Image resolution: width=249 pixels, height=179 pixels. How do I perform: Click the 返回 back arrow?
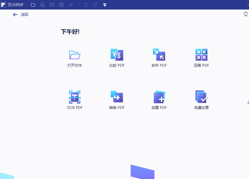[15, 14]
